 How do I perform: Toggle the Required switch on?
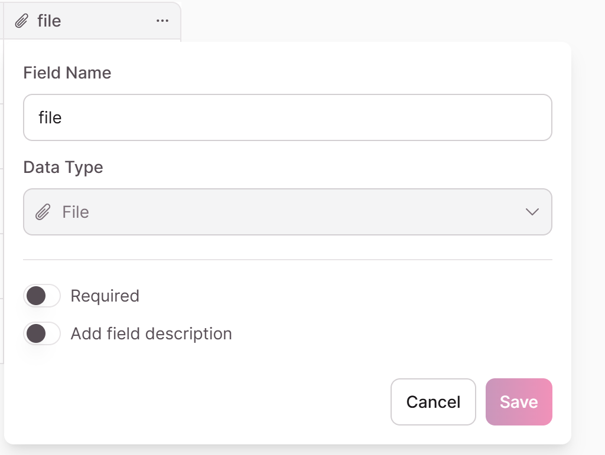click(42, 296)
